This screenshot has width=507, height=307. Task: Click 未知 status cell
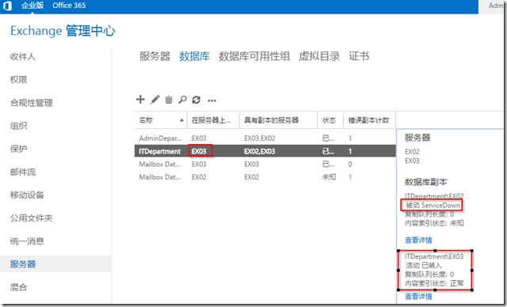pos(329,177)
